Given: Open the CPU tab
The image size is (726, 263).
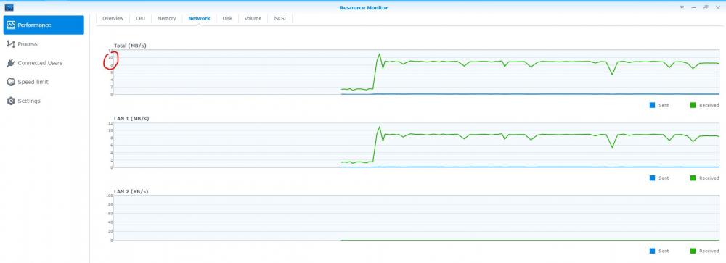Looking at the screenshot, I should tap(140, 19).
